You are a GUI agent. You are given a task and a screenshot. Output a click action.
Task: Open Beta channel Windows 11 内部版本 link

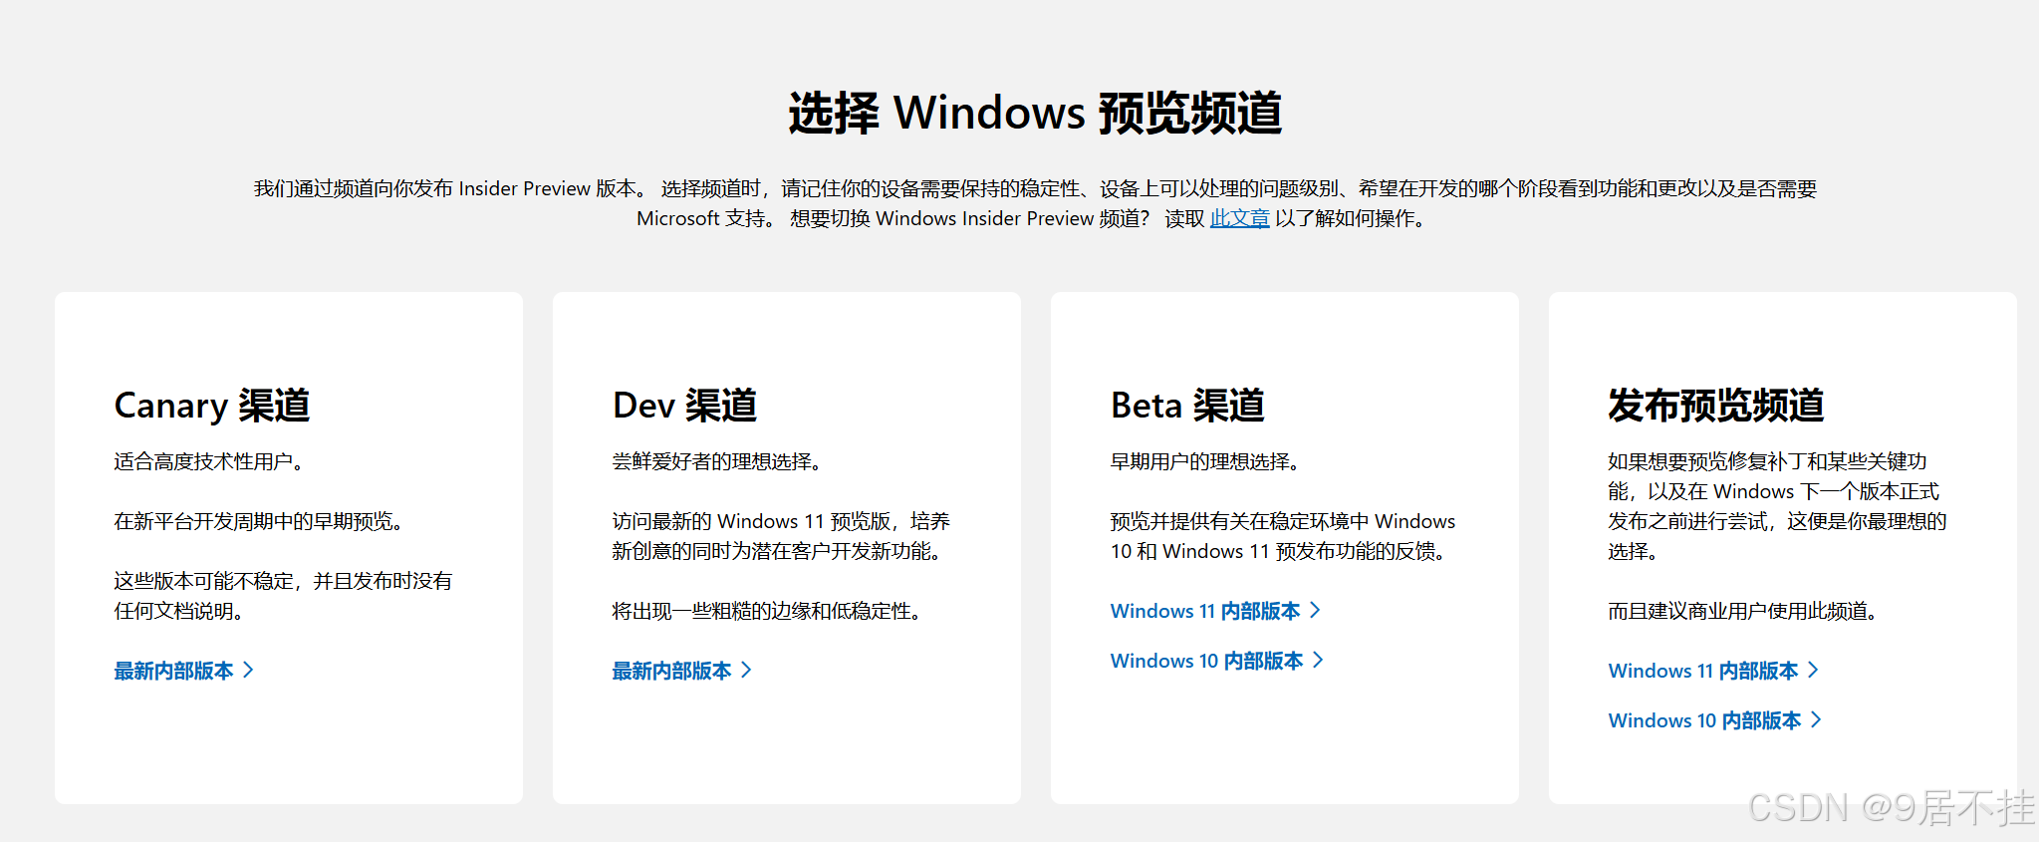pos(1216,611)
